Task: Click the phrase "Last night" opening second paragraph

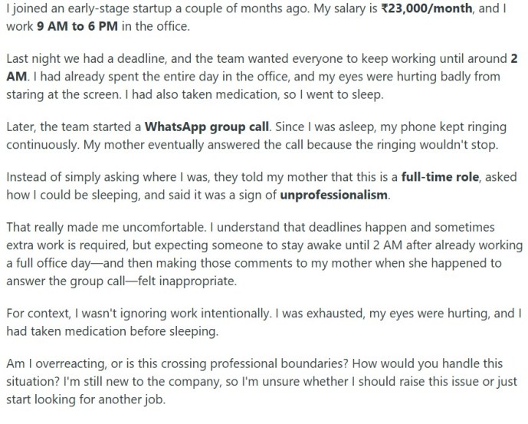Action: coord(34,58)
